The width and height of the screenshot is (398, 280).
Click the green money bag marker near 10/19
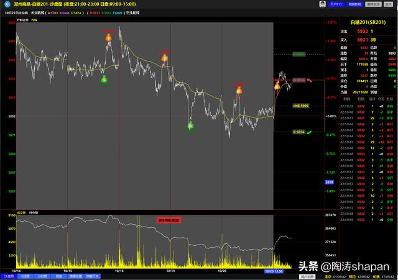tap(192, 126)
